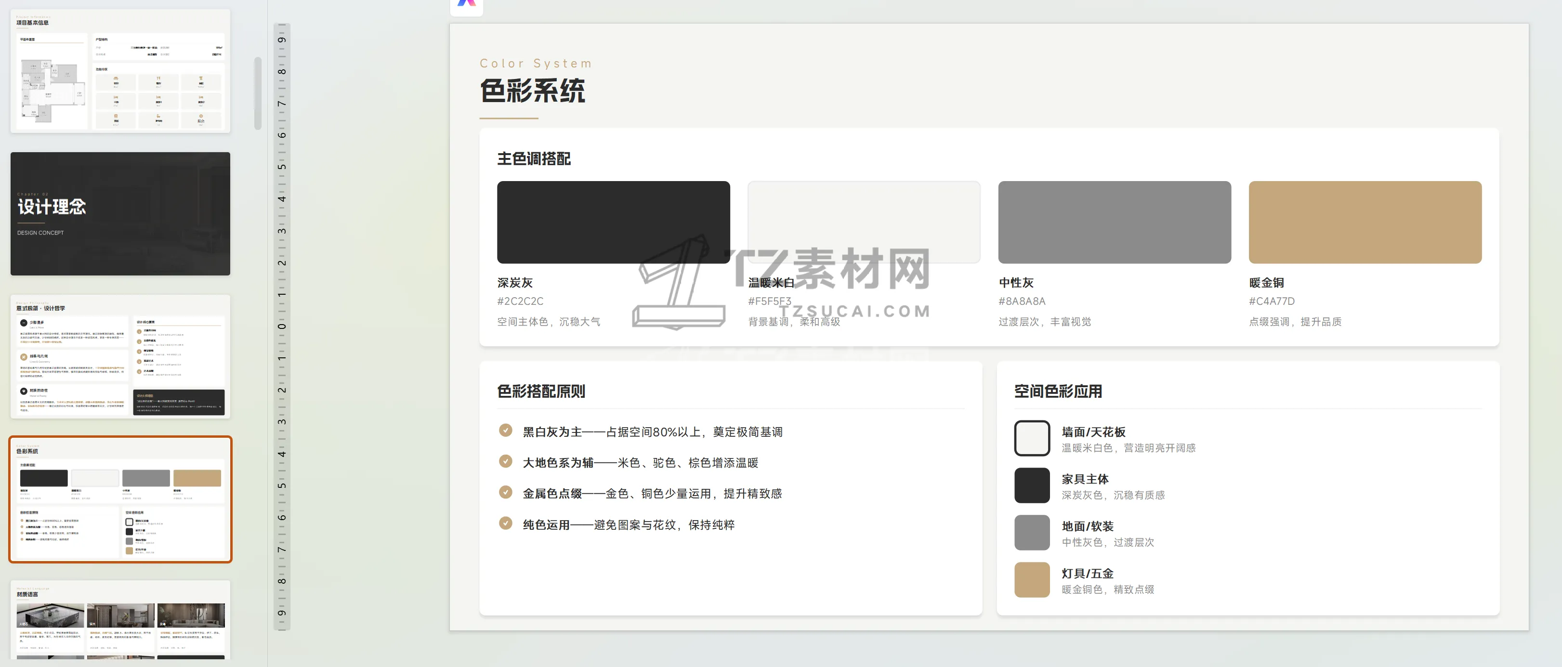
Task: Click check icon beside 纯色运用
Action: click(x=505, y=523)
